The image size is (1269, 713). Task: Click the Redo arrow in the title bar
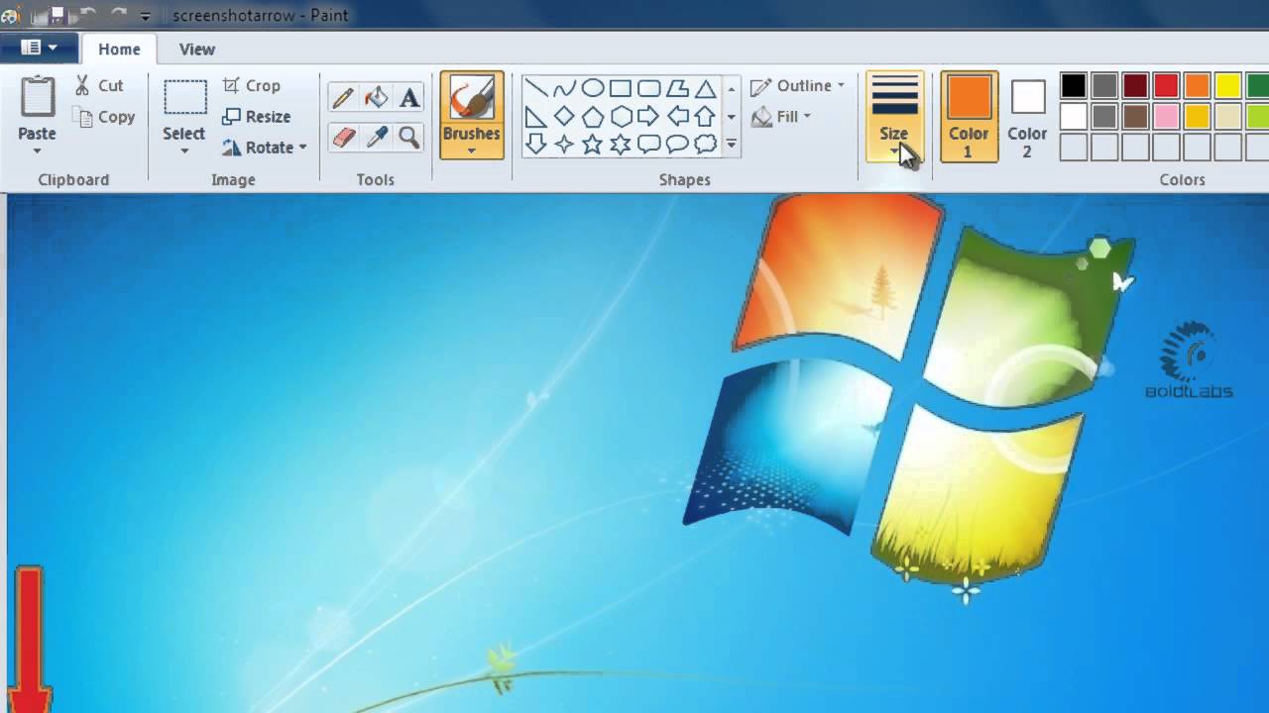[x=120, y=15]
